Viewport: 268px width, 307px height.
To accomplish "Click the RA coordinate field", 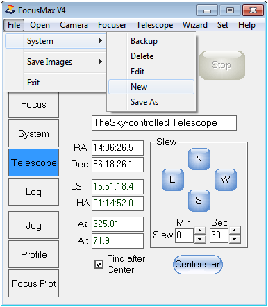I will point(117,147).
